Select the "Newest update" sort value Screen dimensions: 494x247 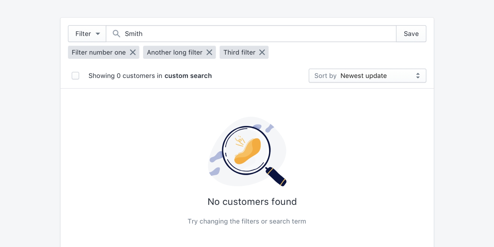(363, 76)
